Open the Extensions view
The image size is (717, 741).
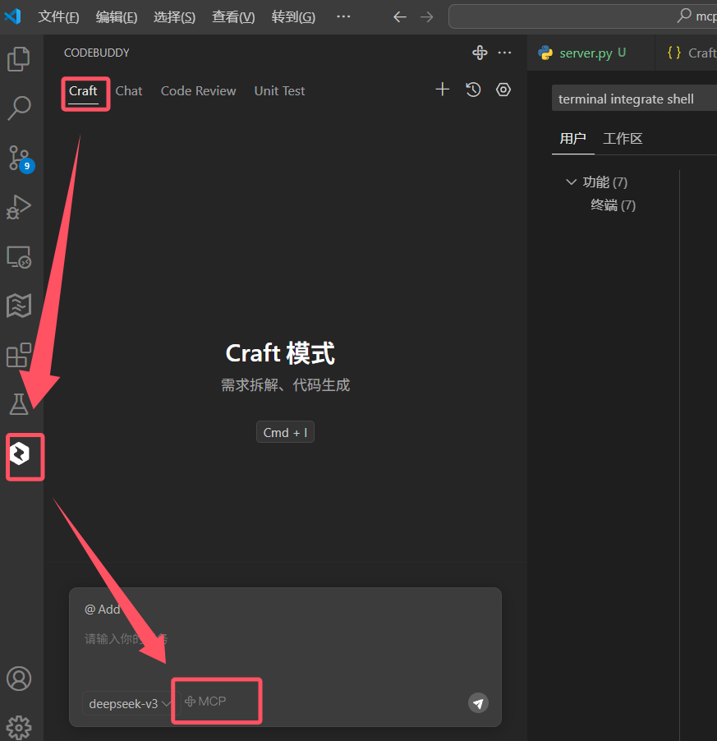coord(19,355)
